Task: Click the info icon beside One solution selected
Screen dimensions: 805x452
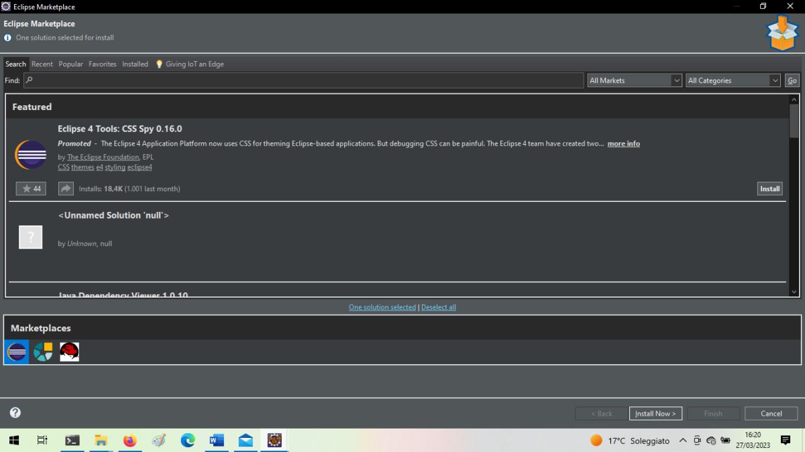Action: (8, 38)
